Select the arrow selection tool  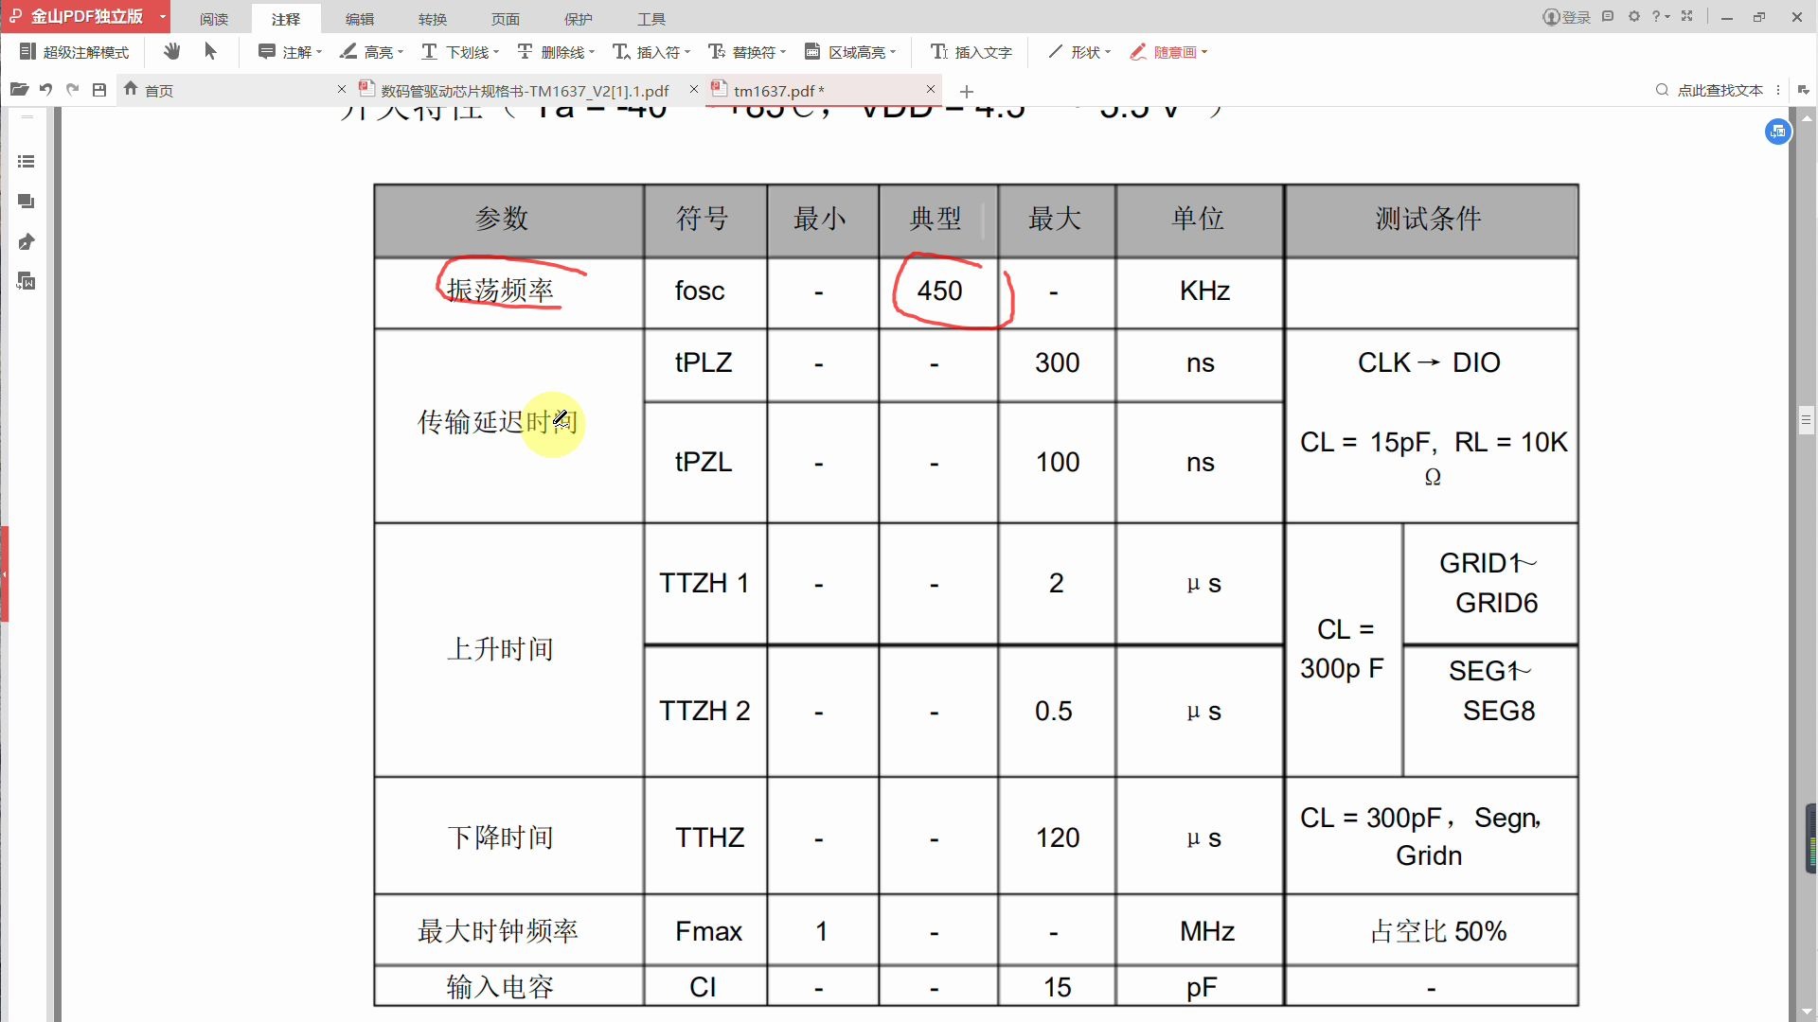coord(210,51)
